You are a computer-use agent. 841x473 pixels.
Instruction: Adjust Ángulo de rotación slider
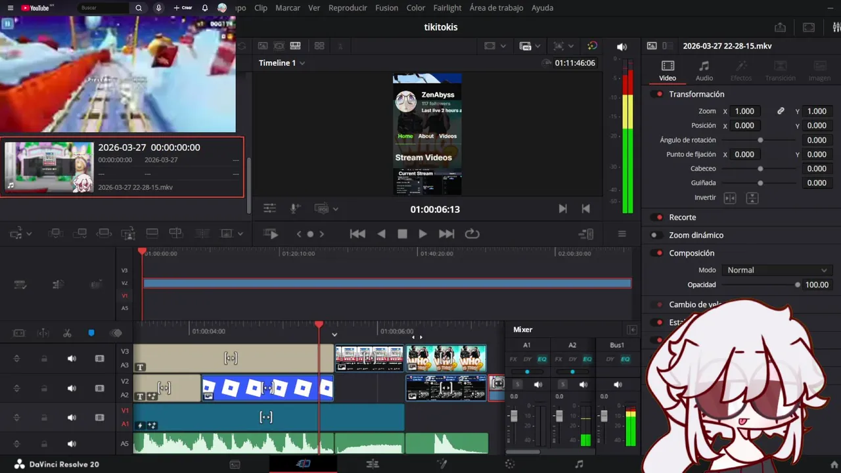[x=760, y=140]
